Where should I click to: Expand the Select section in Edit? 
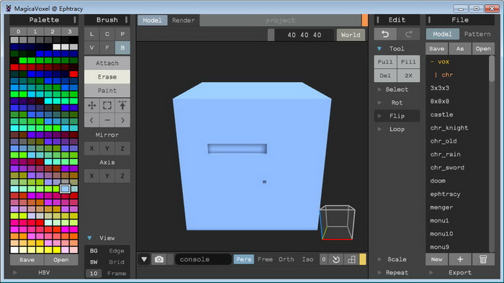pyautogui.click(x=397, y=89)
